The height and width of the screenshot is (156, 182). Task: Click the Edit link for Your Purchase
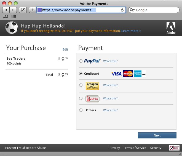click(65, 49)
